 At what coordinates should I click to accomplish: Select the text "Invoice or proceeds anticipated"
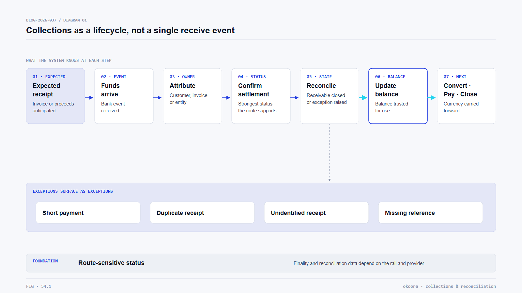[x=53, y=107]
